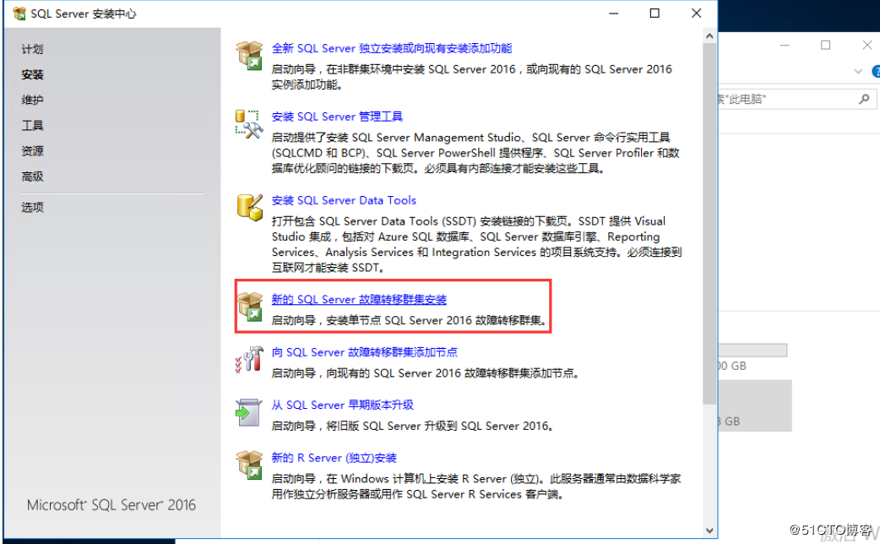Screen dimensions: 880x544
Task: Click inside the 此电脑 search field
Action: pos(794,99)
